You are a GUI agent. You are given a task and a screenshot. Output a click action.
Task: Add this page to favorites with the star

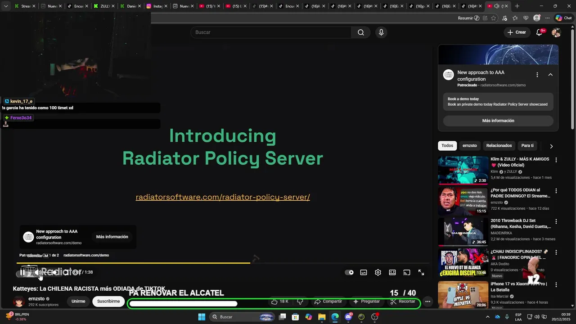[494, 18]
